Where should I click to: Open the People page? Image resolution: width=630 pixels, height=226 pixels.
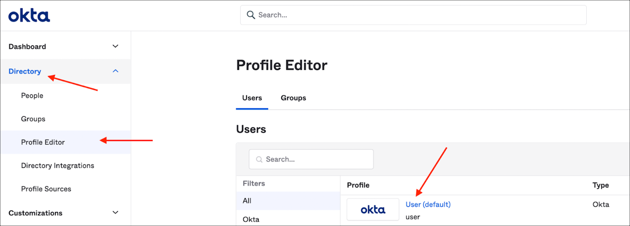click(32, 96)
